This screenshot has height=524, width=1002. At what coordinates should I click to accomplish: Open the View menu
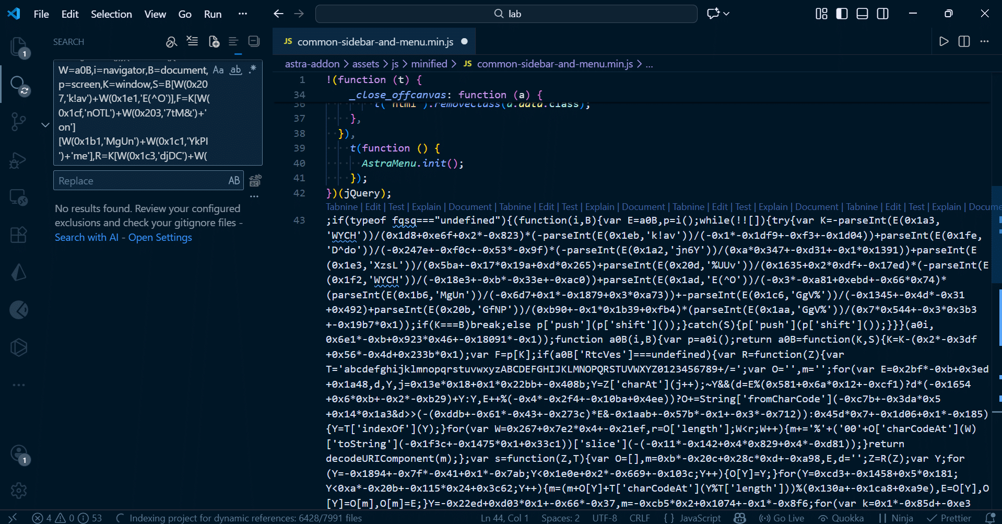point(155,14)
